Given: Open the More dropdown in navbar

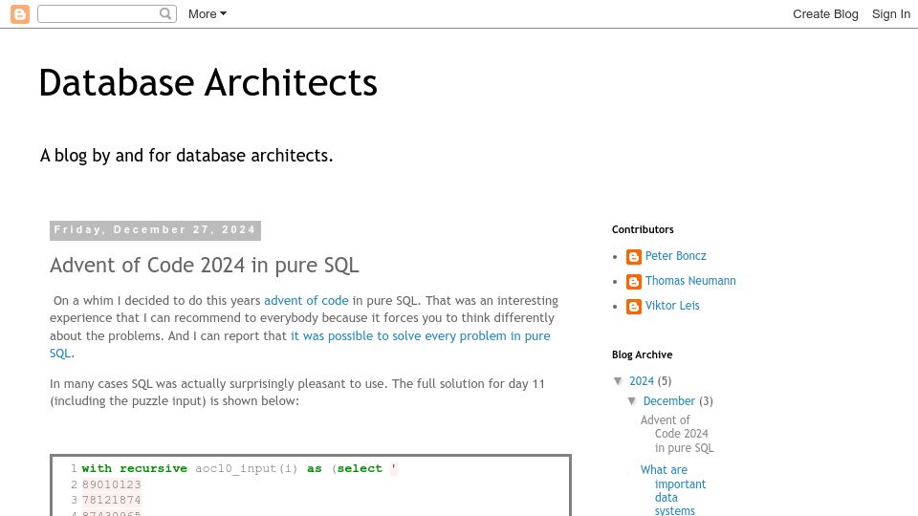Looking at the screenshot, I should (x=208, y=14).
